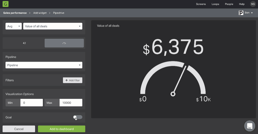Open the Ben account dropdown

[x=248, y=13]
